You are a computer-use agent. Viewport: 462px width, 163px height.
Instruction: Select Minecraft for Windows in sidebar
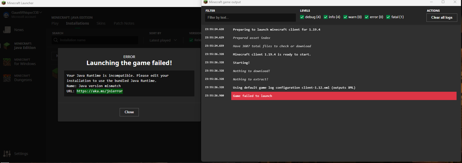[x=23, y=62]
